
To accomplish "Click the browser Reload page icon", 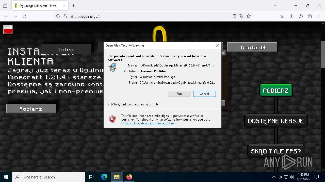I will 24,16.
